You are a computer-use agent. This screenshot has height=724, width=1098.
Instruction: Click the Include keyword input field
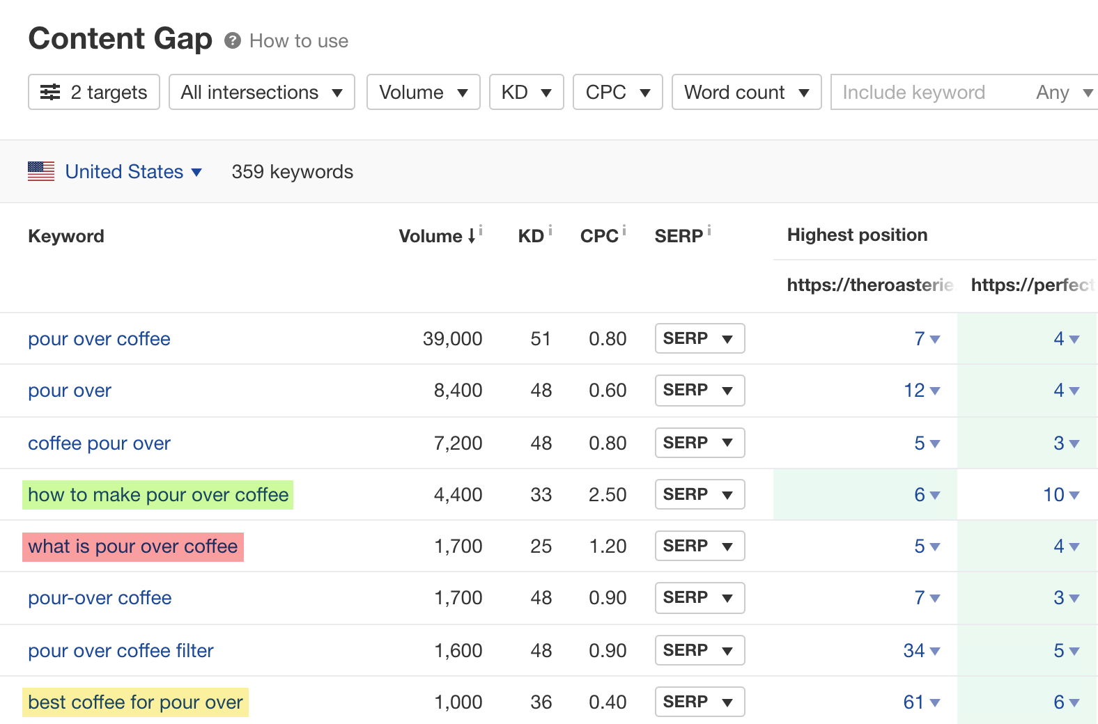tap(927, 92)
